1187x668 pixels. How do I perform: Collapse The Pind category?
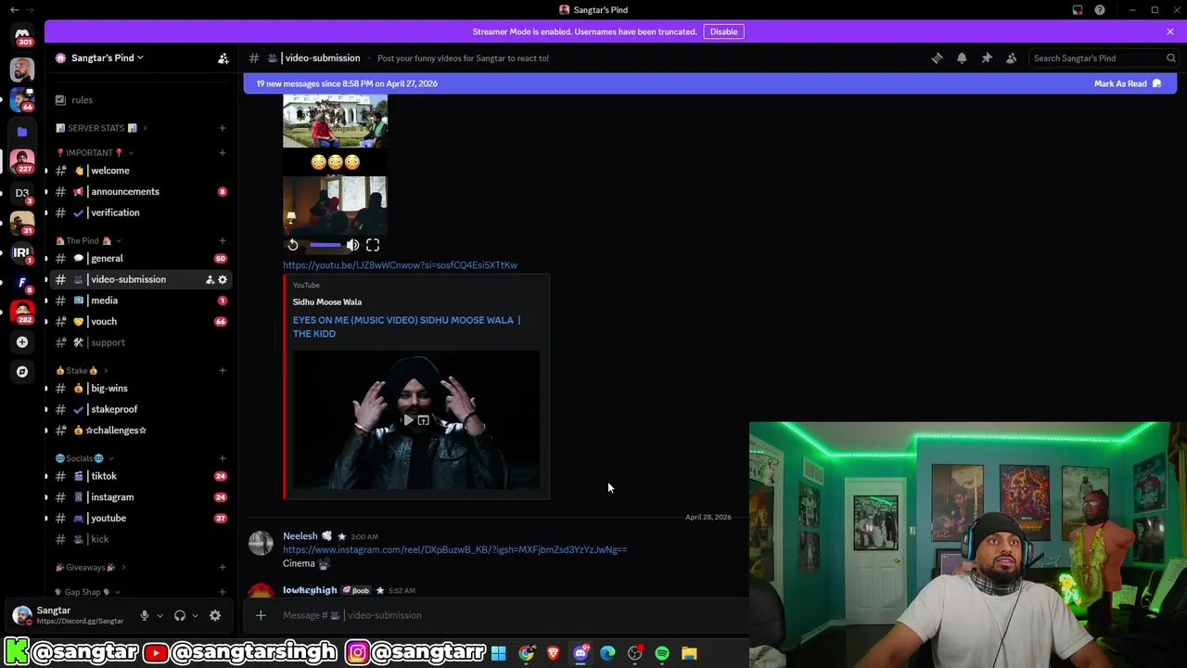(88, 240)
